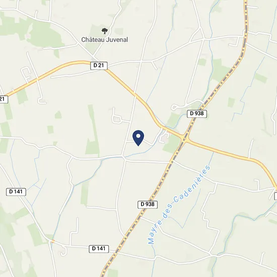The image size is (277, 277).
Task: Click the building outline next to the D 21 junction
Action: click(x=165, y=138)
